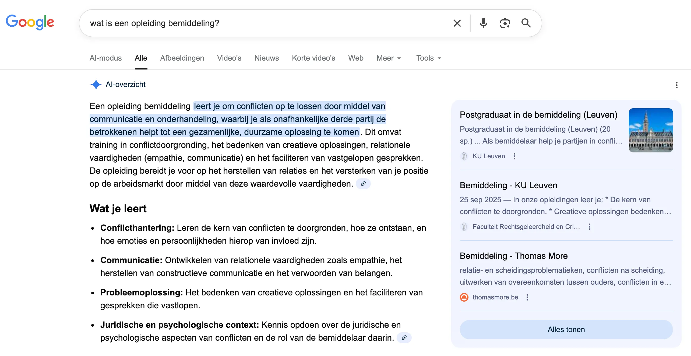Click the thomasmore.be favicon
This screenshot has width=691, height=356.
[464, 297]
